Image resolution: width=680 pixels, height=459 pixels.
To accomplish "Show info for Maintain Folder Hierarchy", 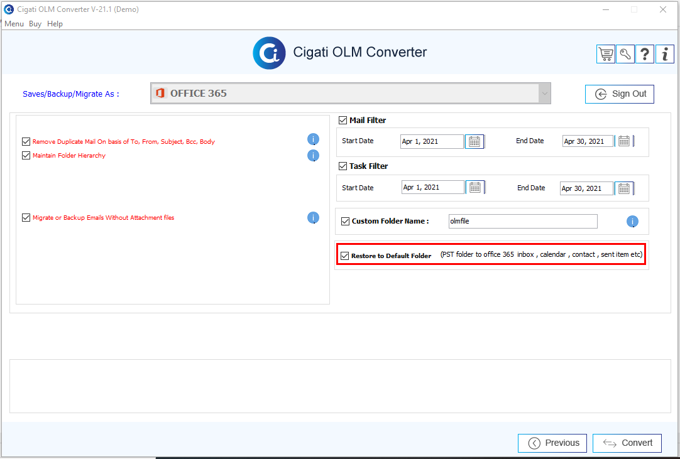I will click(x=313, y=155).
